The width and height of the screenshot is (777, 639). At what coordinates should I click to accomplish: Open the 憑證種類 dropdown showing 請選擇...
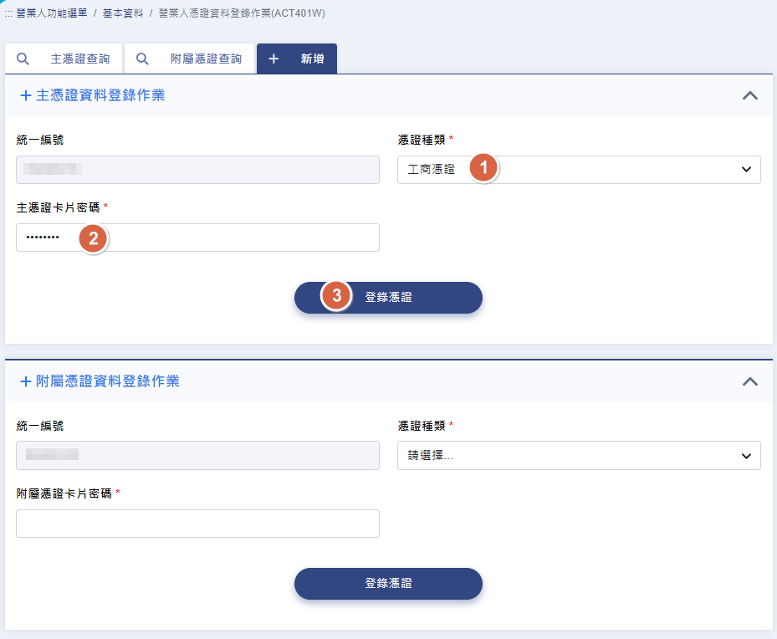coord(579,455)
